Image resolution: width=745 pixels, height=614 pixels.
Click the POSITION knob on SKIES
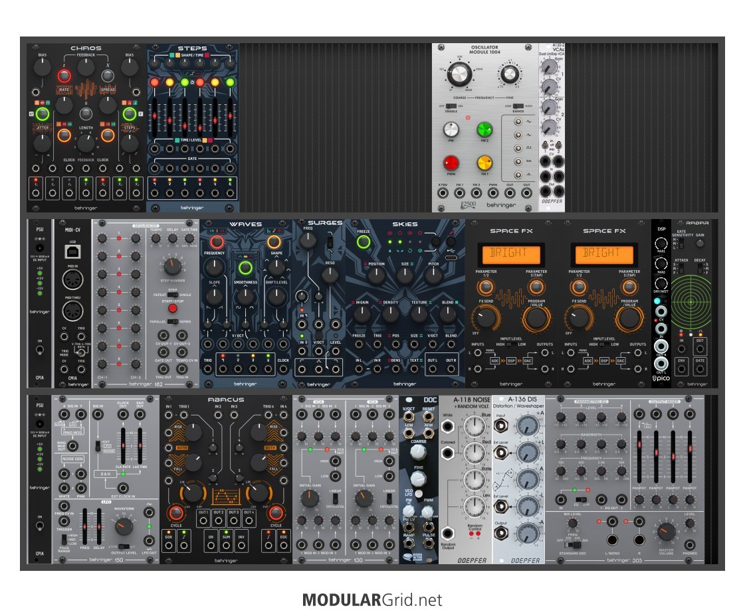(376, 275)
